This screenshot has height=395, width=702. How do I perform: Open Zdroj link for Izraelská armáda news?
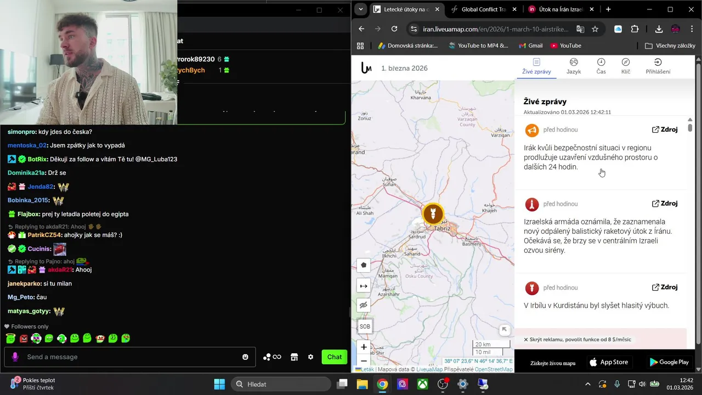point(665,204)
